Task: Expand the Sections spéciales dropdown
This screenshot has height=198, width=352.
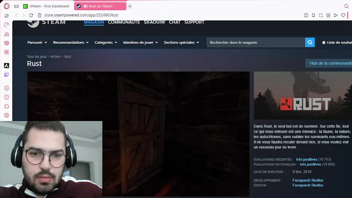Action: pos(181,42)
